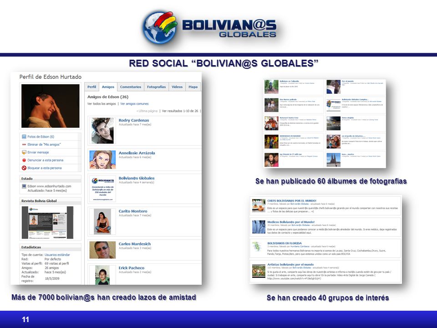
Task: Open Carlos Mardesich profile name link
Action: tap(135, 244)
